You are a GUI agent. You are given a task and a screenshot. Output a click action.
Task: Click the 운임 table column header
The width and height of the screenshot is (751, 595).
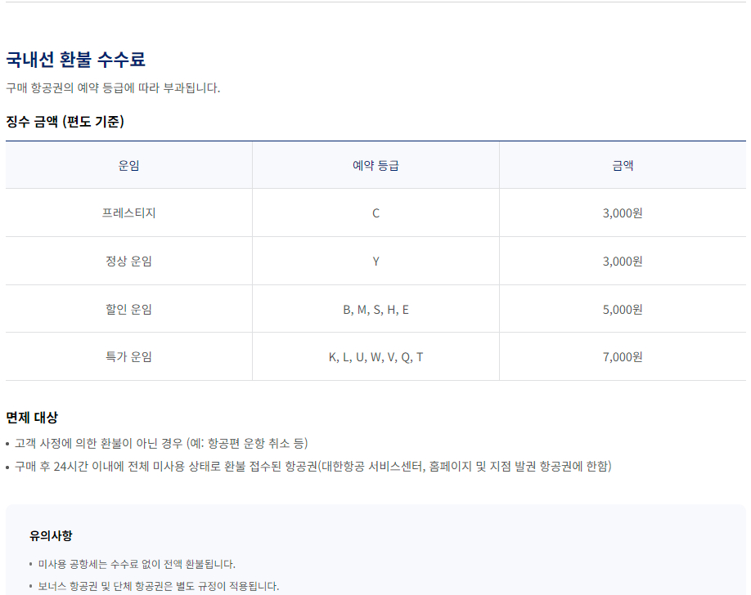point(128,164)
